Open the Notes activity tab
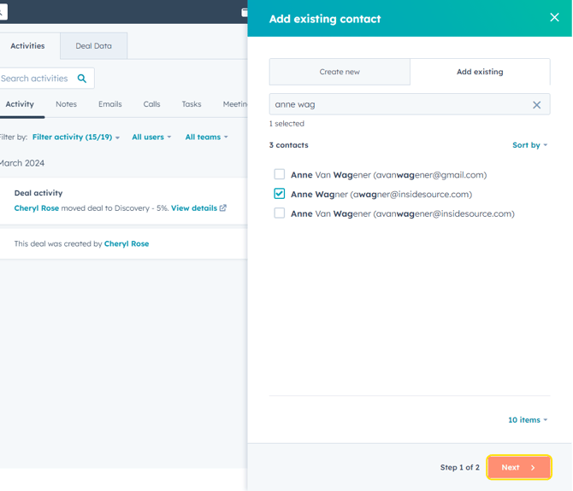Screen dimensions: 573x491 pos(66,104)
